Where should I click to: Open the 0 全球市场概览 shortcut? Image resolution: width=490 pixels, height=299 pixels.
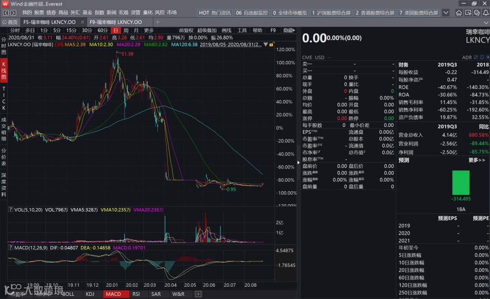click(290, 13)
